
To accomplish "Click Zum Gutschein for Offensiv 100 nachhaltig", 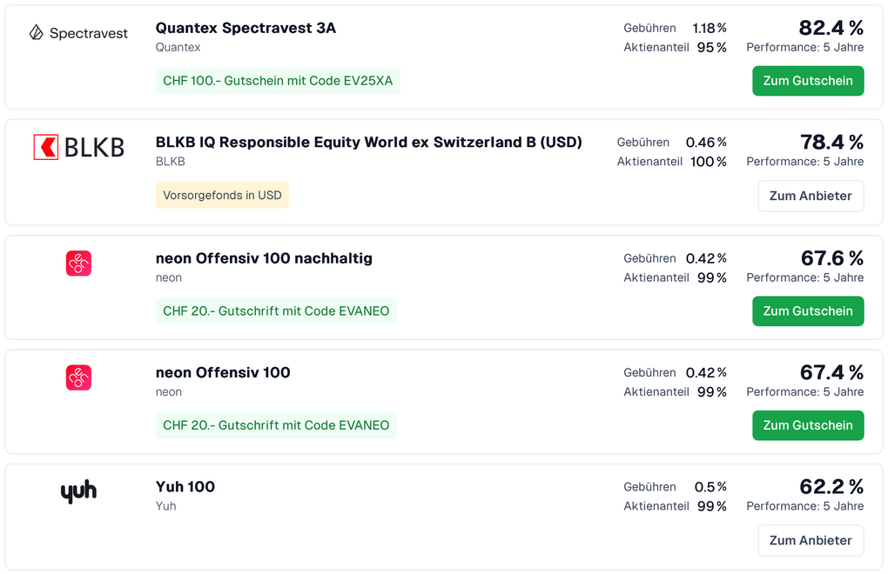I will point(808,311).
